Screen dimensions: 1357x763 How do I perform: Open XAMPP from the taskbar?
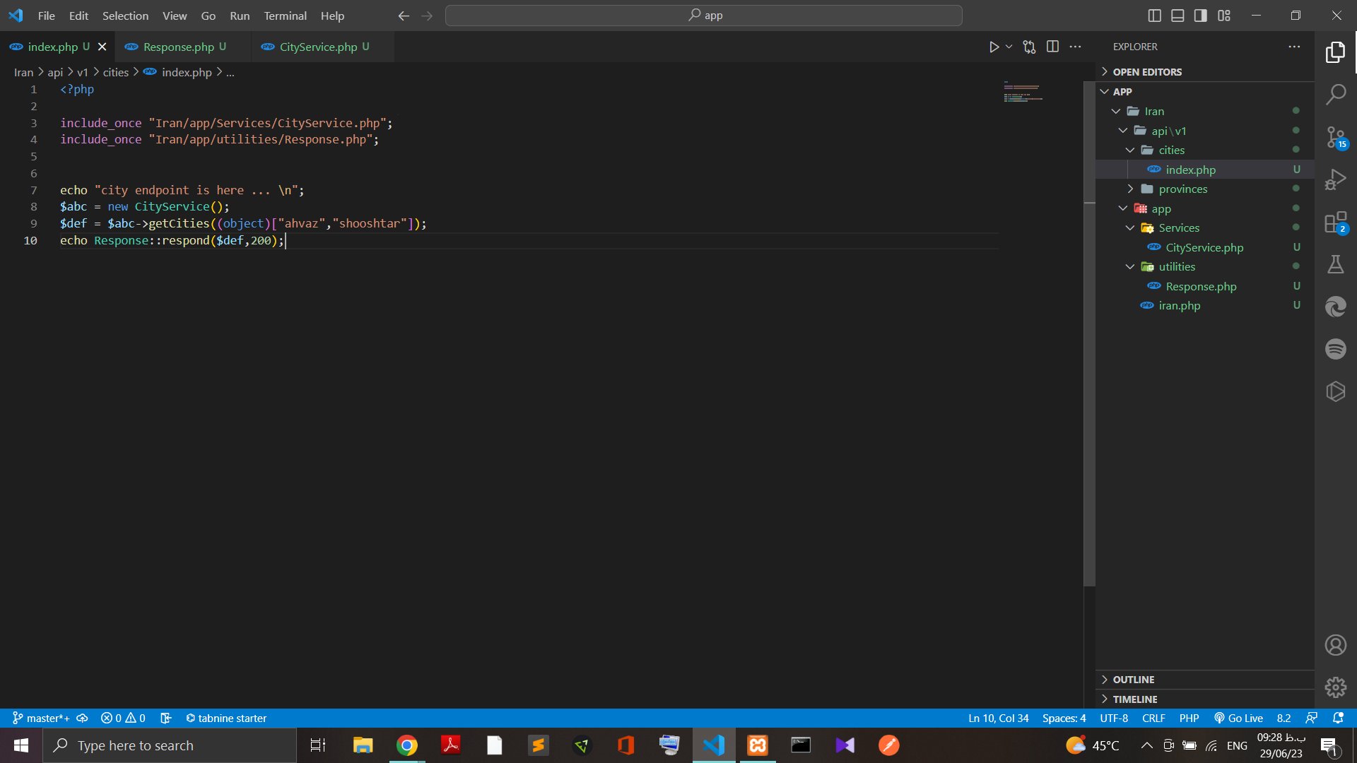click(x=758, y=745)
